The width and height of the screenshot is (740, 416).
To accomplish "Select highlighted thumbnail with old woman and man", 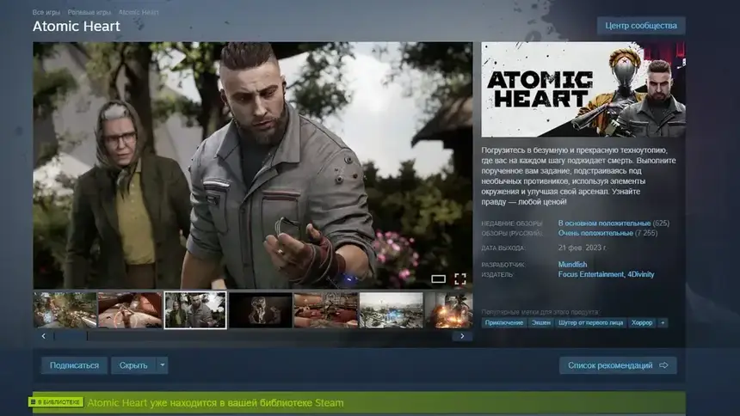I will 195,310.
